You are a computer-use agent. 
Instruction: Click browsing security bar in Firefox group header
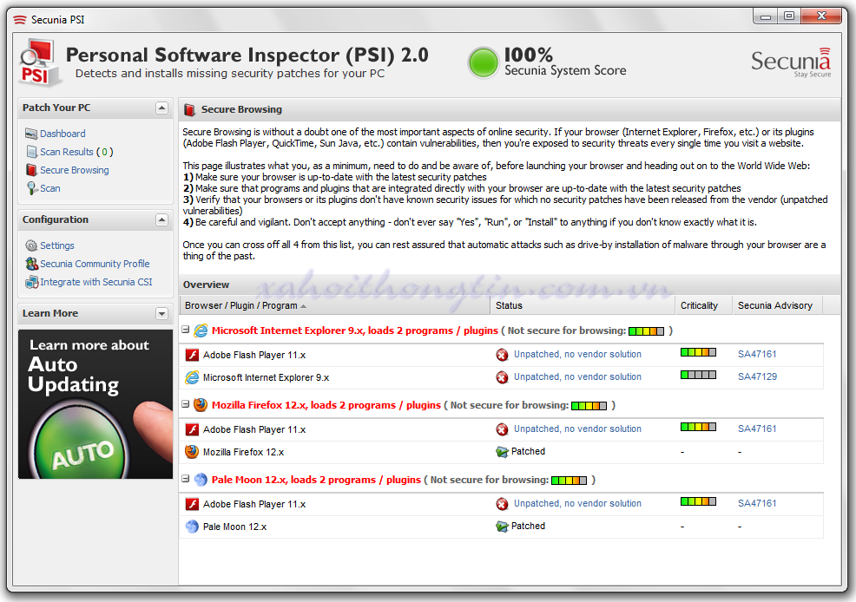(589, 406)
